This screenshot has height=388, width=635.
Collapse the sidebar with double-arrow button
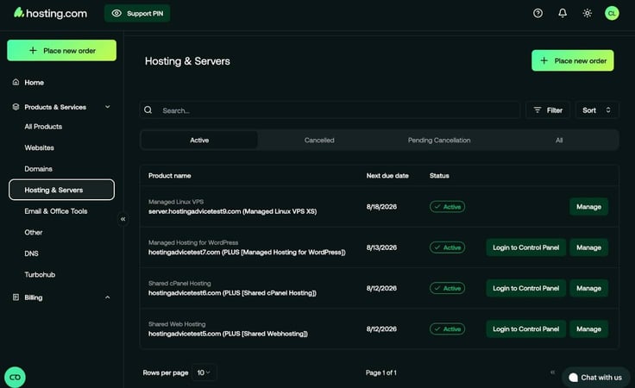pos(123,219)
